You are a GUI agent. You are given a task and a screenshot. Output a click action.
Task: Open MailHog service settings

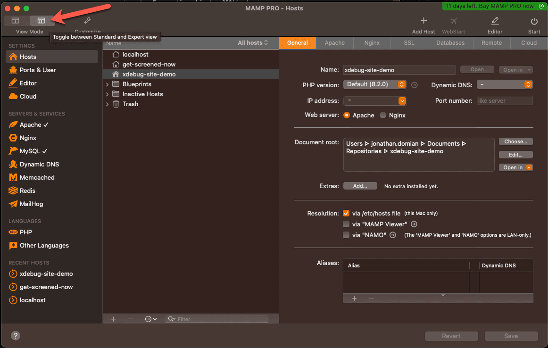[31, 204]
